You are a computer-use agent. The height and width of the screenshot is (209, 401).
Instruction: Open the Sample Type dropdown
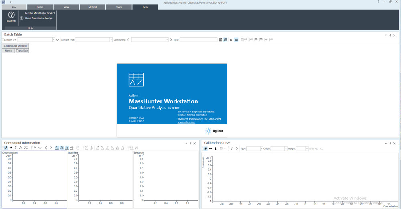pyautogui.click(x=111, y=40)
